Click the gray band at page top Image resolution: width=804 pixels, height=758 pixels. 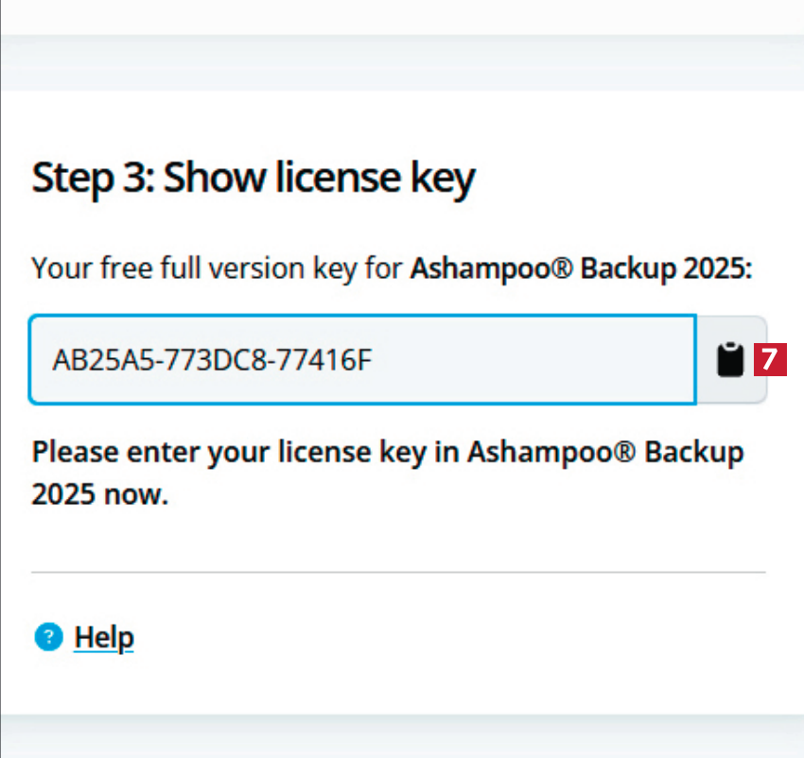coord(402,63)
